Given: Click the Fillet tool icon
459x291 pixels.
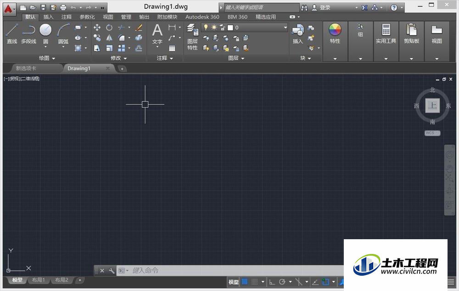Looking at the screenshot, I should pyautogui.click(x=122, y=38).
